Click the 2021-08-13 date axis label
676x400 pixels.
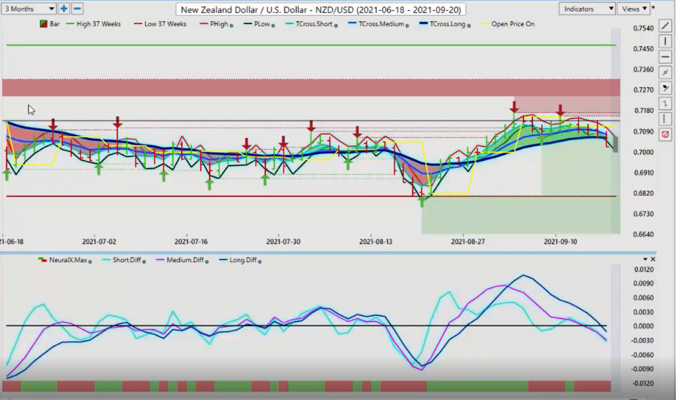376,242
